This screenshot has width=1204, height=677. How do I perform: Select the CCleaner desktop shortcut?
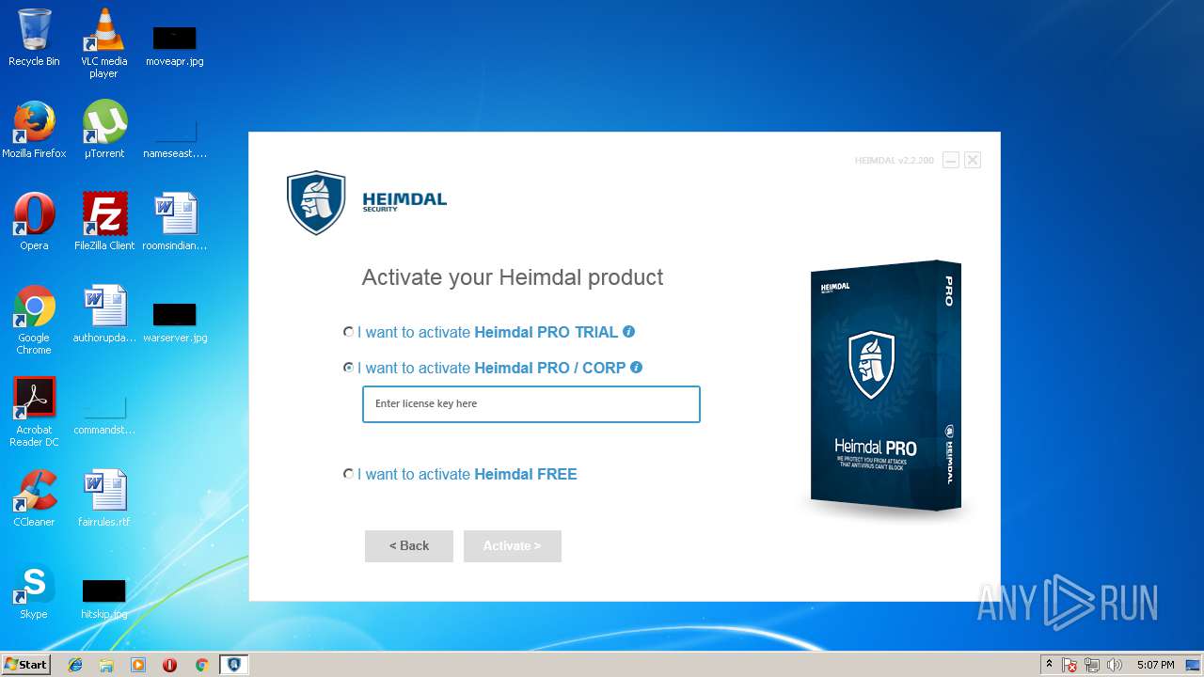[34, 498]
